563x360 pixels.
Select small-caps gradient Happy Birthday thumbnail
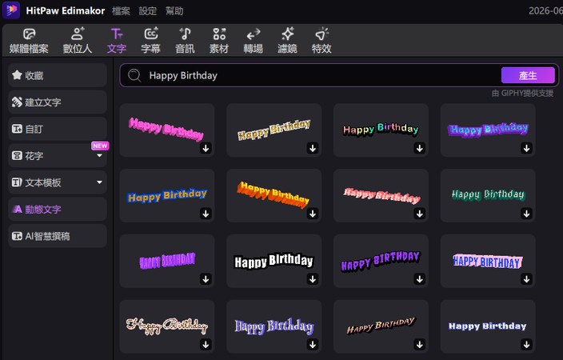click(x=381, y=326)
